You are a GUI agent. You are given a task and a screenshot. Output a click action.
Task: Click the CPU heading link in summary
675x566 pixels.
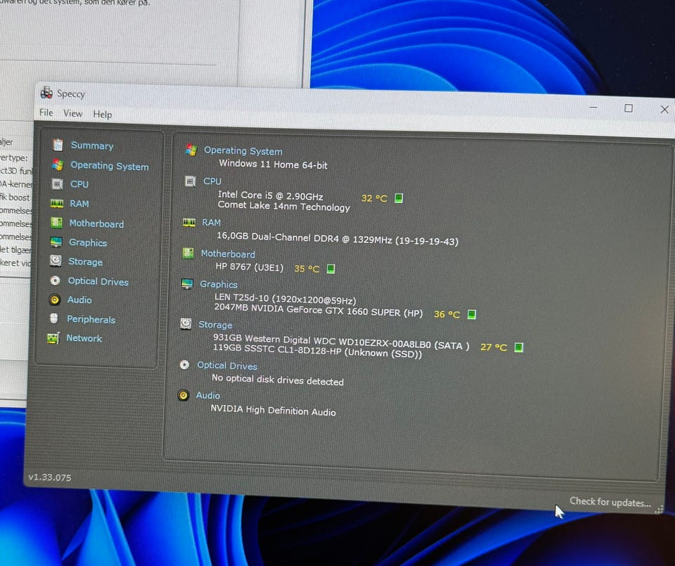pos(212,181)
